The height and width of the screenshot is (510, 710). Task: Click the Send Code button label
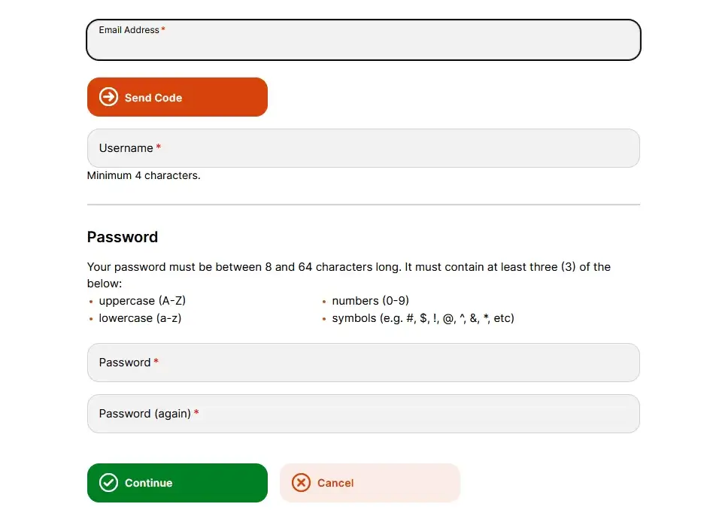tap(153, 98)
